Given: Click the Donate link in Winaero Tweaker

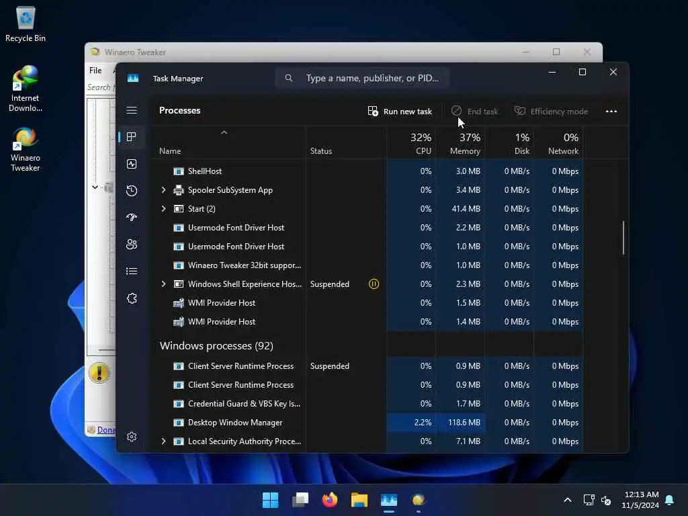Looking at the screenshot, I should [106, 430].
